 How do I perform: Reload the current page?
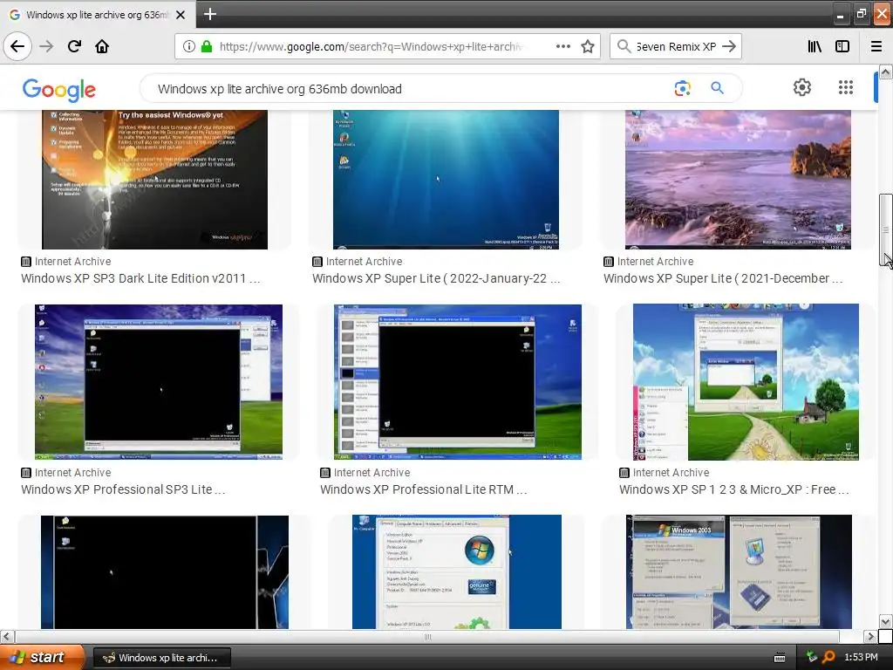(x=74, y=46)
